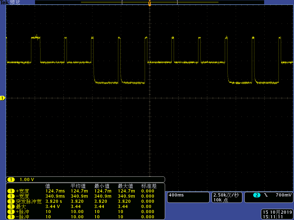Image resolution: width=294 pixels, height=220 pixels.
Task: Click the -宽度 row maximum value 340.9m
Action: pyautogui.click(x=126, y=196)
